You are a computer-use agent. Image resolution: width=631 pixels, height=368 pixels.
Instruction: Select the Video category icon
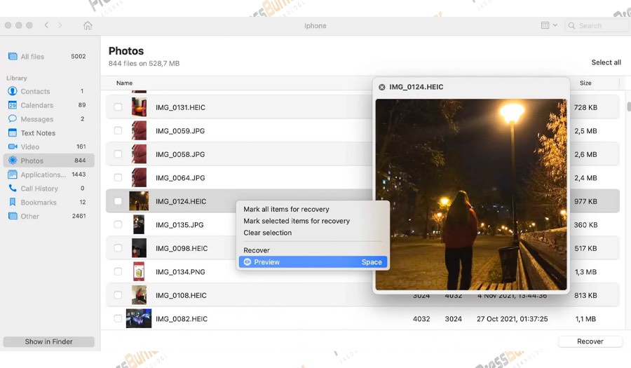13,146
